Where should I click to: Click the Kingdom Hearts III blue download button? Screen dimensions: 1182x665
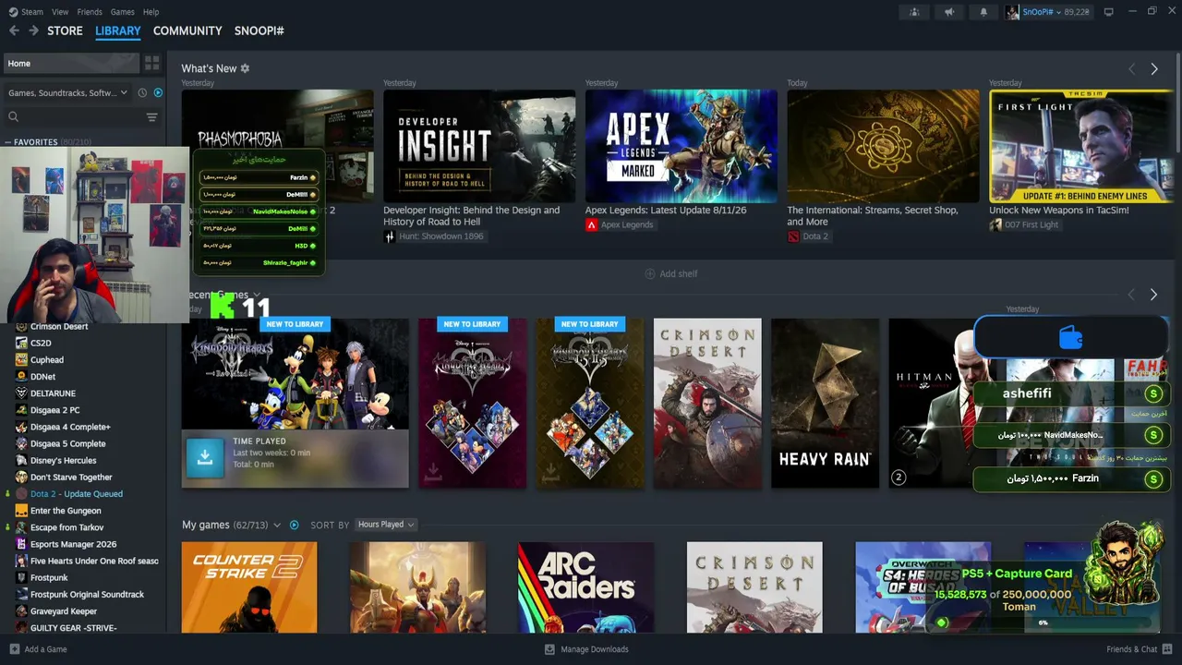coord(205,457)
